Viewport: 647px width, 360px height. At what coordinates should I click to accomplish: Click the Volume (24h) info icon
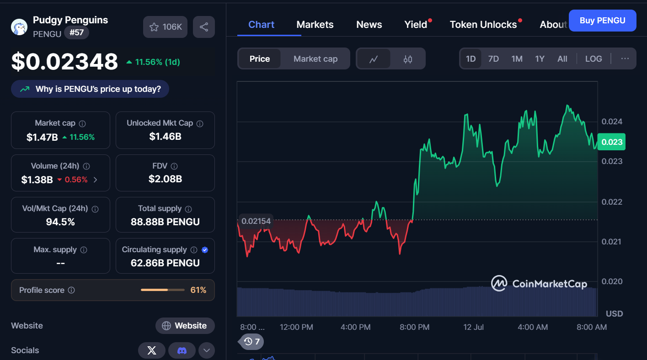(86, 166)
